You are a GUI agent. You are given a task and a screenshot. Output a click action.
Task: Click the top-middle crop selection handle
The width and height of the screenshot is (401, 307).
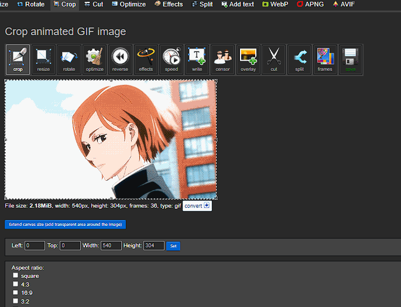(x=111, y=81)
